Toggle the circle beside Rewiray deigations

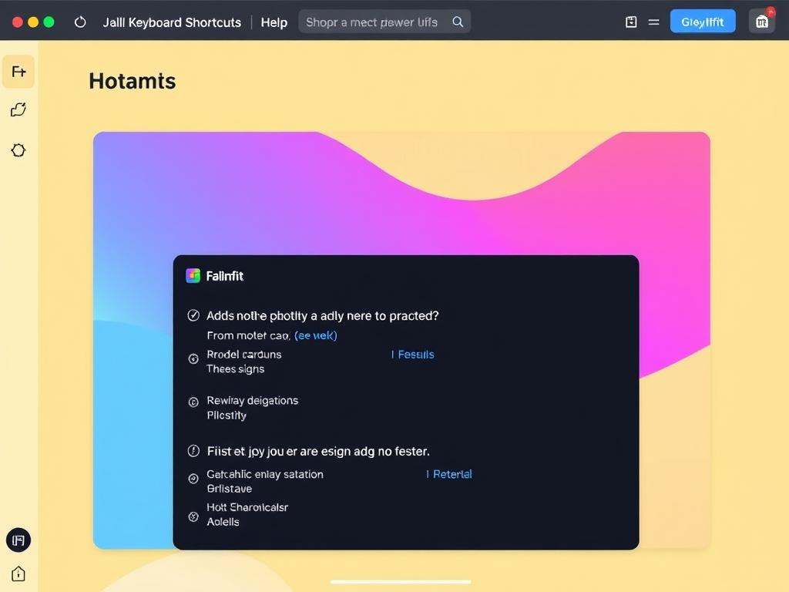coord(193,402)
